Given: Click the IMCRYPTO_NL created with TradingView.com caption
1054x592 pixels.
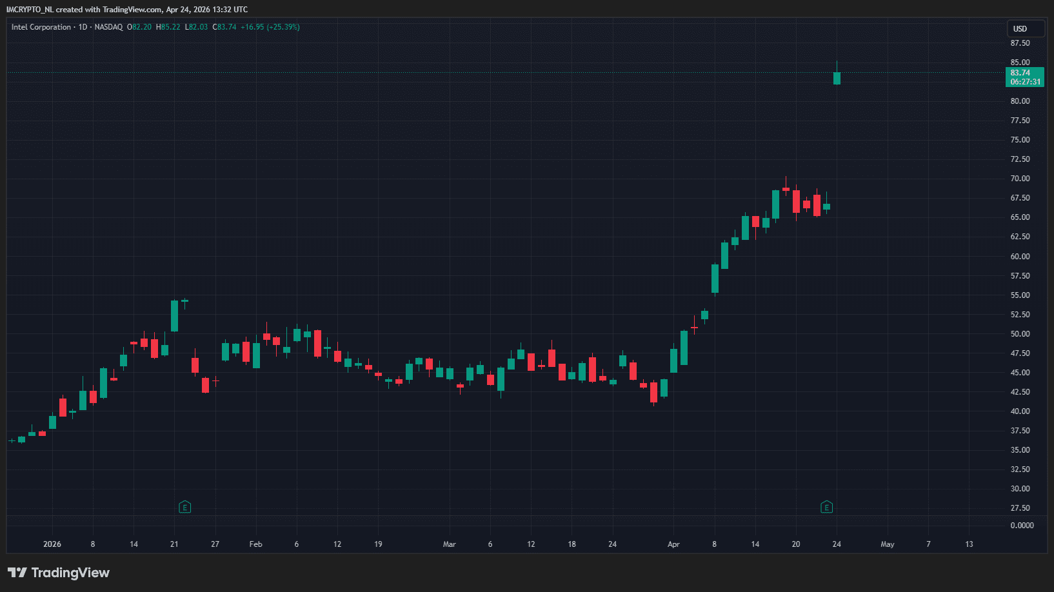Looking at the screenshot, I should [x=127, y=10].
